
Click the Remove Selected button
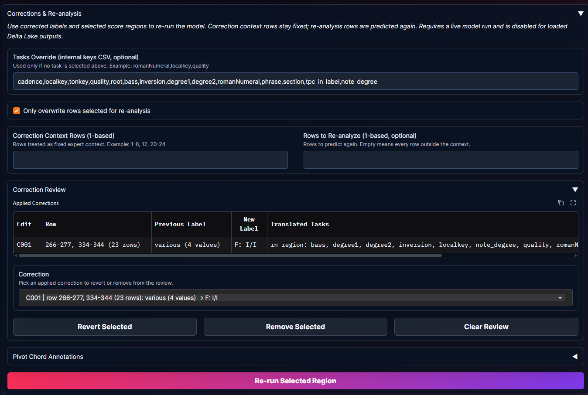coord(295,327)
